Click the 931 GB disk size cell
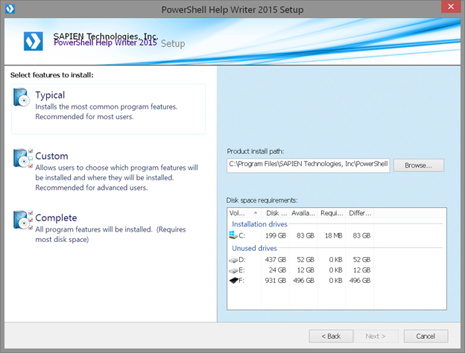This screenshot has height=353, width=465. point(276,280)
